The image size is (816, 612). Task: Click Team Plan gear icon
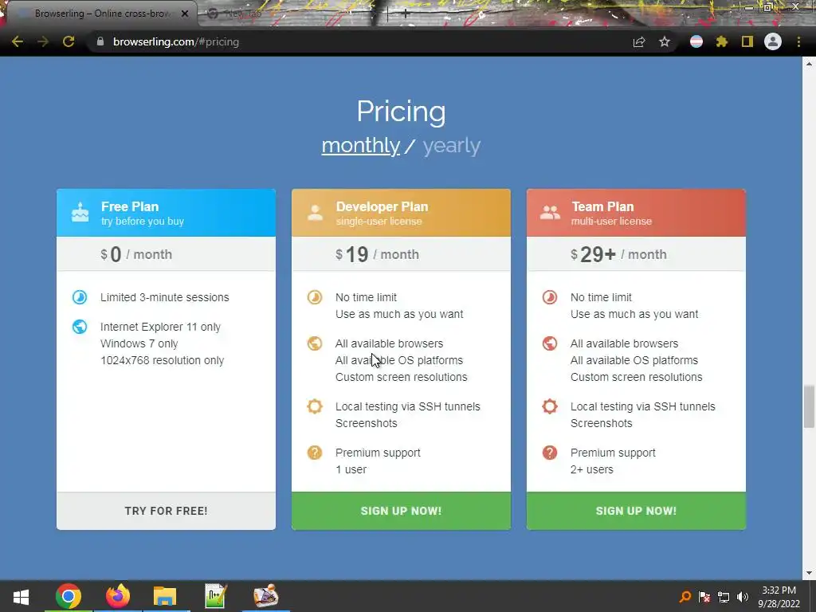[x=550, y=406]
